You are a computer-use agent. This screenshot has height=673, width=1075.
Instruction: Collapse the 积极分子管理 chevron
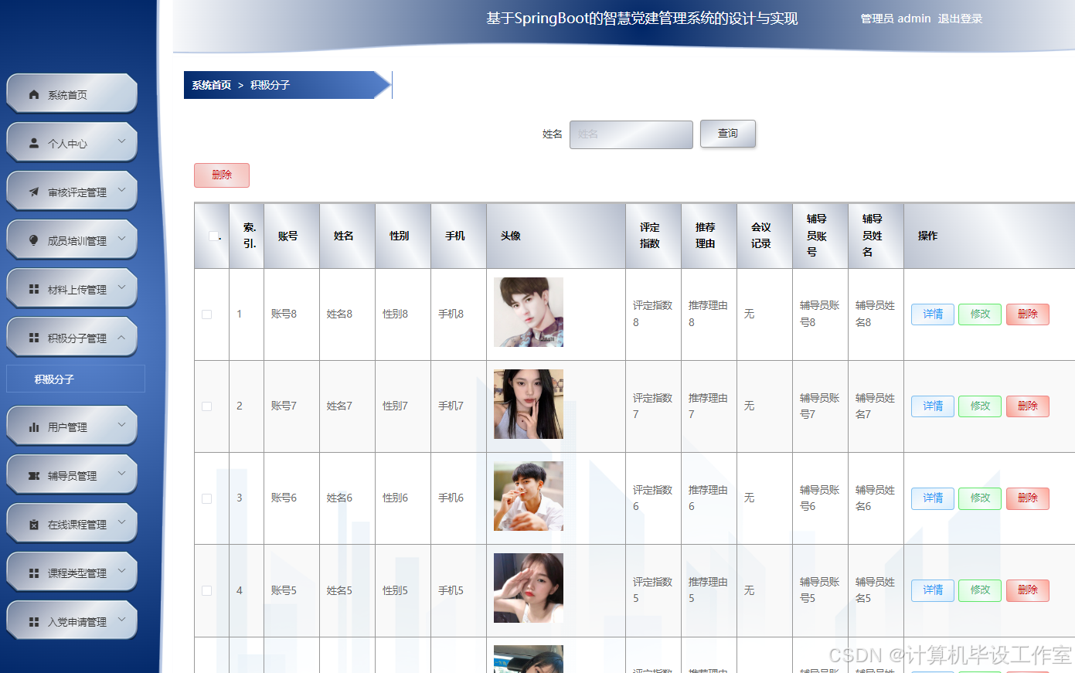click(121, 337)
